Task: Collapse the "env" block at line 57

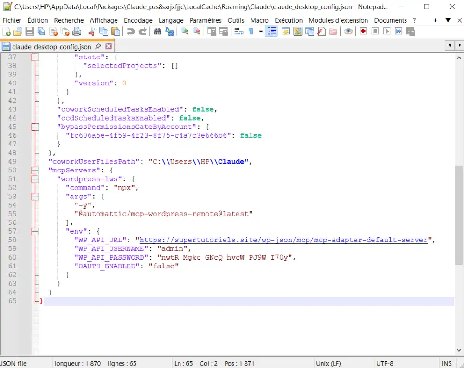Action: click(35, 231)
